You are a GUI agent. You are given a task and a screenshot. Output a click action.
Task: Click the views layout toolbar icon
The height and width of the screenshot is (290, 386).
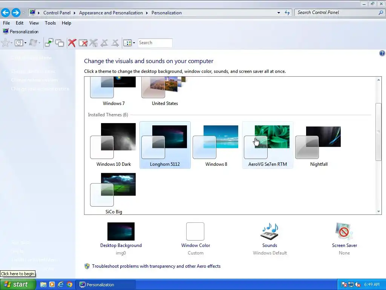click(x=127, y=43)
